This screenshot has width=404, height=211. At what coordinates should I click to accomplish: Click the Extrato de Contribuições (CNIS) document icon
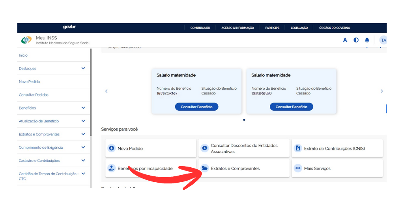click(x=298, y=148)
